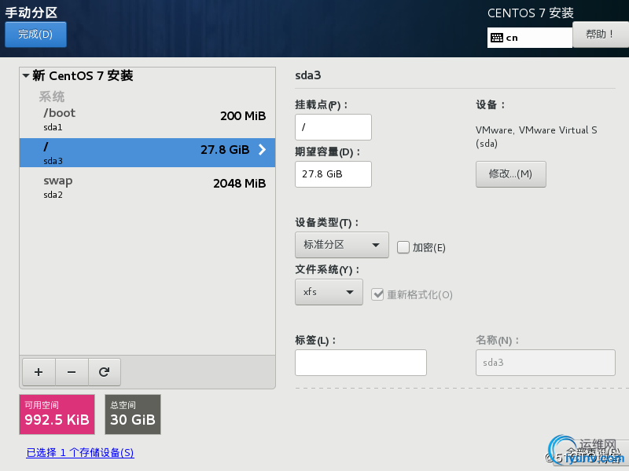This screenshot has height=471, width=629.
Task: Select the swap sda2 partition row
Action: [147, 187]
